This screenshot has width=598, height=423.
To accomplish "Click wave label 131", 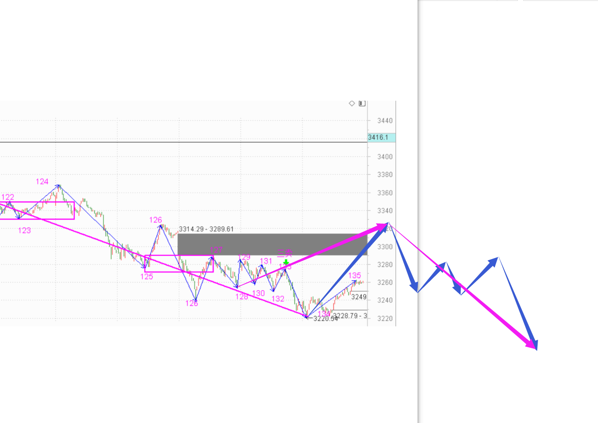I will [x=266, y=261].
